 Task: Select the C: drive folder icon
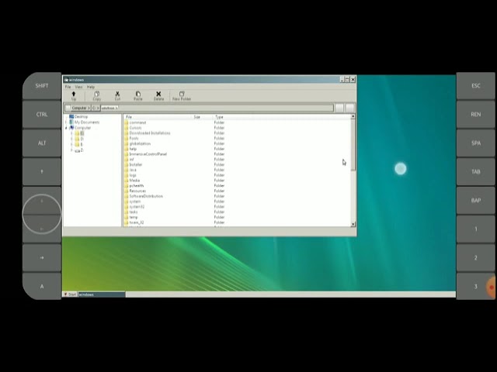pyautogui.click(x=77, y=133)
